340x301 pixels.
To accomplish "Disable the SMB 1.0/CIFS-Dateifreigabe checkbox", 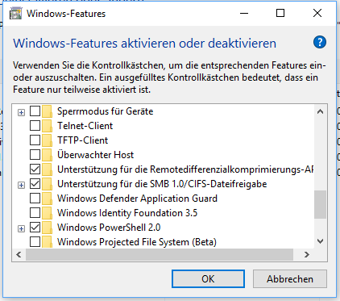I will point(35,183).
